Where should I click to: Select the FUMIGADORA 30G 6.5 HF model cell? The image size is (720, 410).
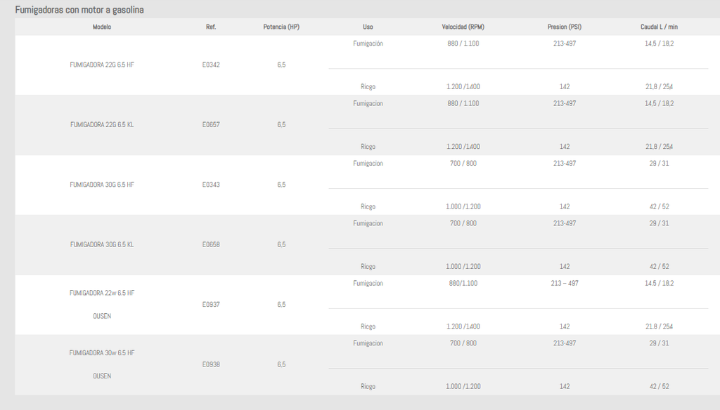click(102, 185)
